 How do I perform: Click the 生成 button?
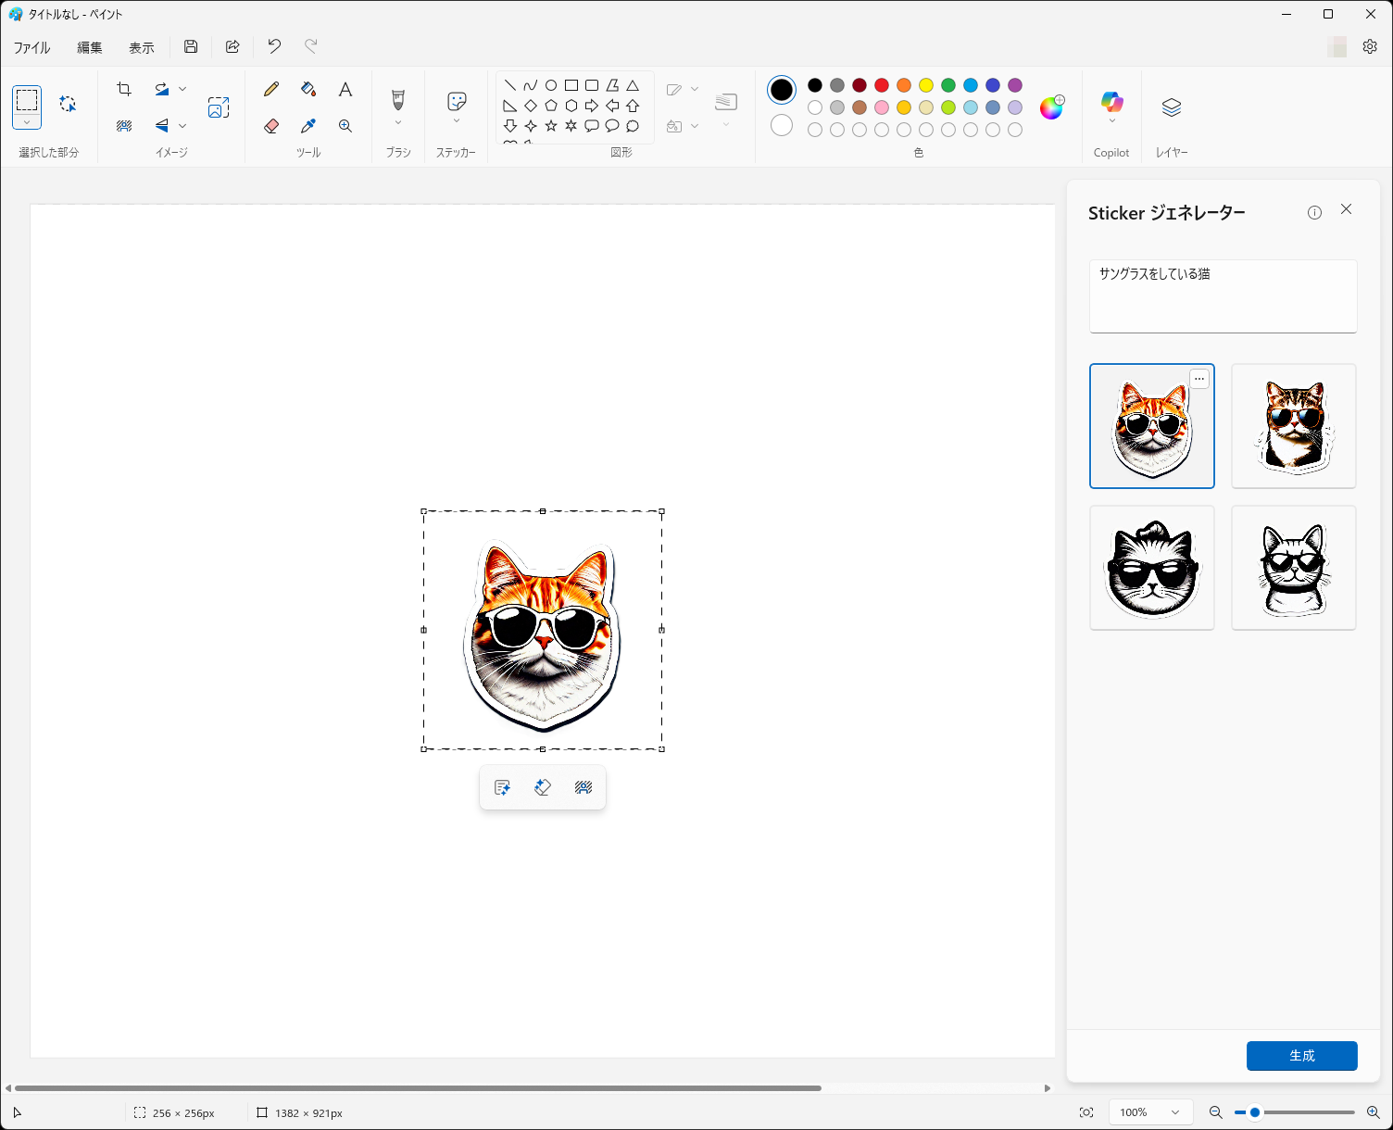[1301, 1056]
